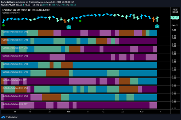Viewport: 181px width, 120px height.
Task: Select the GoNoGoRelMap (XLE, SPY) label
Action: click(x=15, y=64)
